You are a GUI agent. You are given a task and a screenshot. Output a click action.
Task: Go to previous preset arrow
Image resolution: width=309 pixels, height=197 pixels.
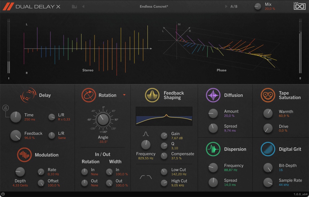83,6
